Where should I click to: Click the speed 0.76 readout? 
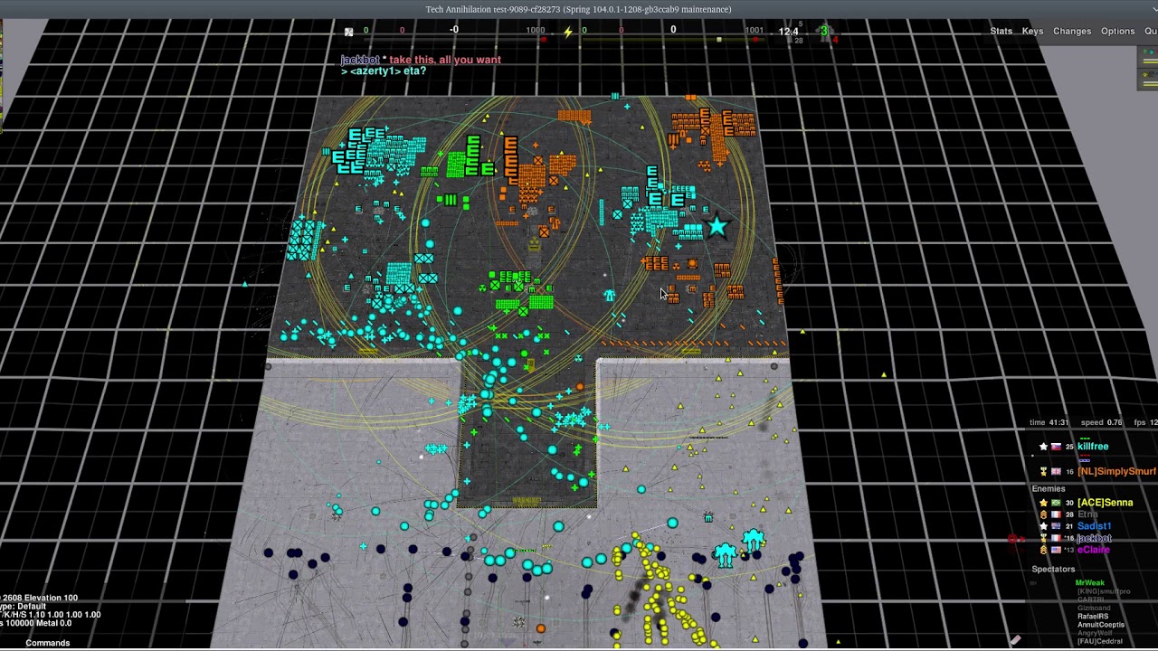[1102, 422]
